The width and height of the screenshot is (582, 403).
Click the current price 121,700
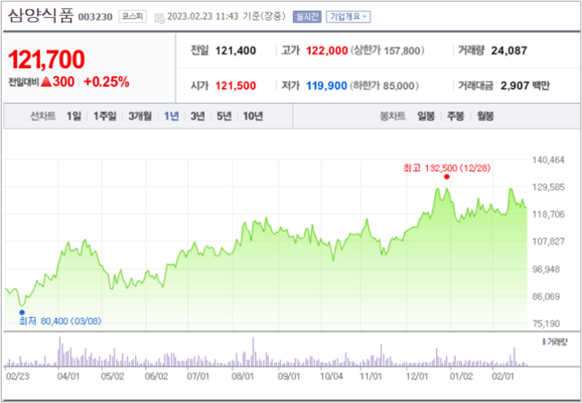pyautogui.click(x=47, y=59)
